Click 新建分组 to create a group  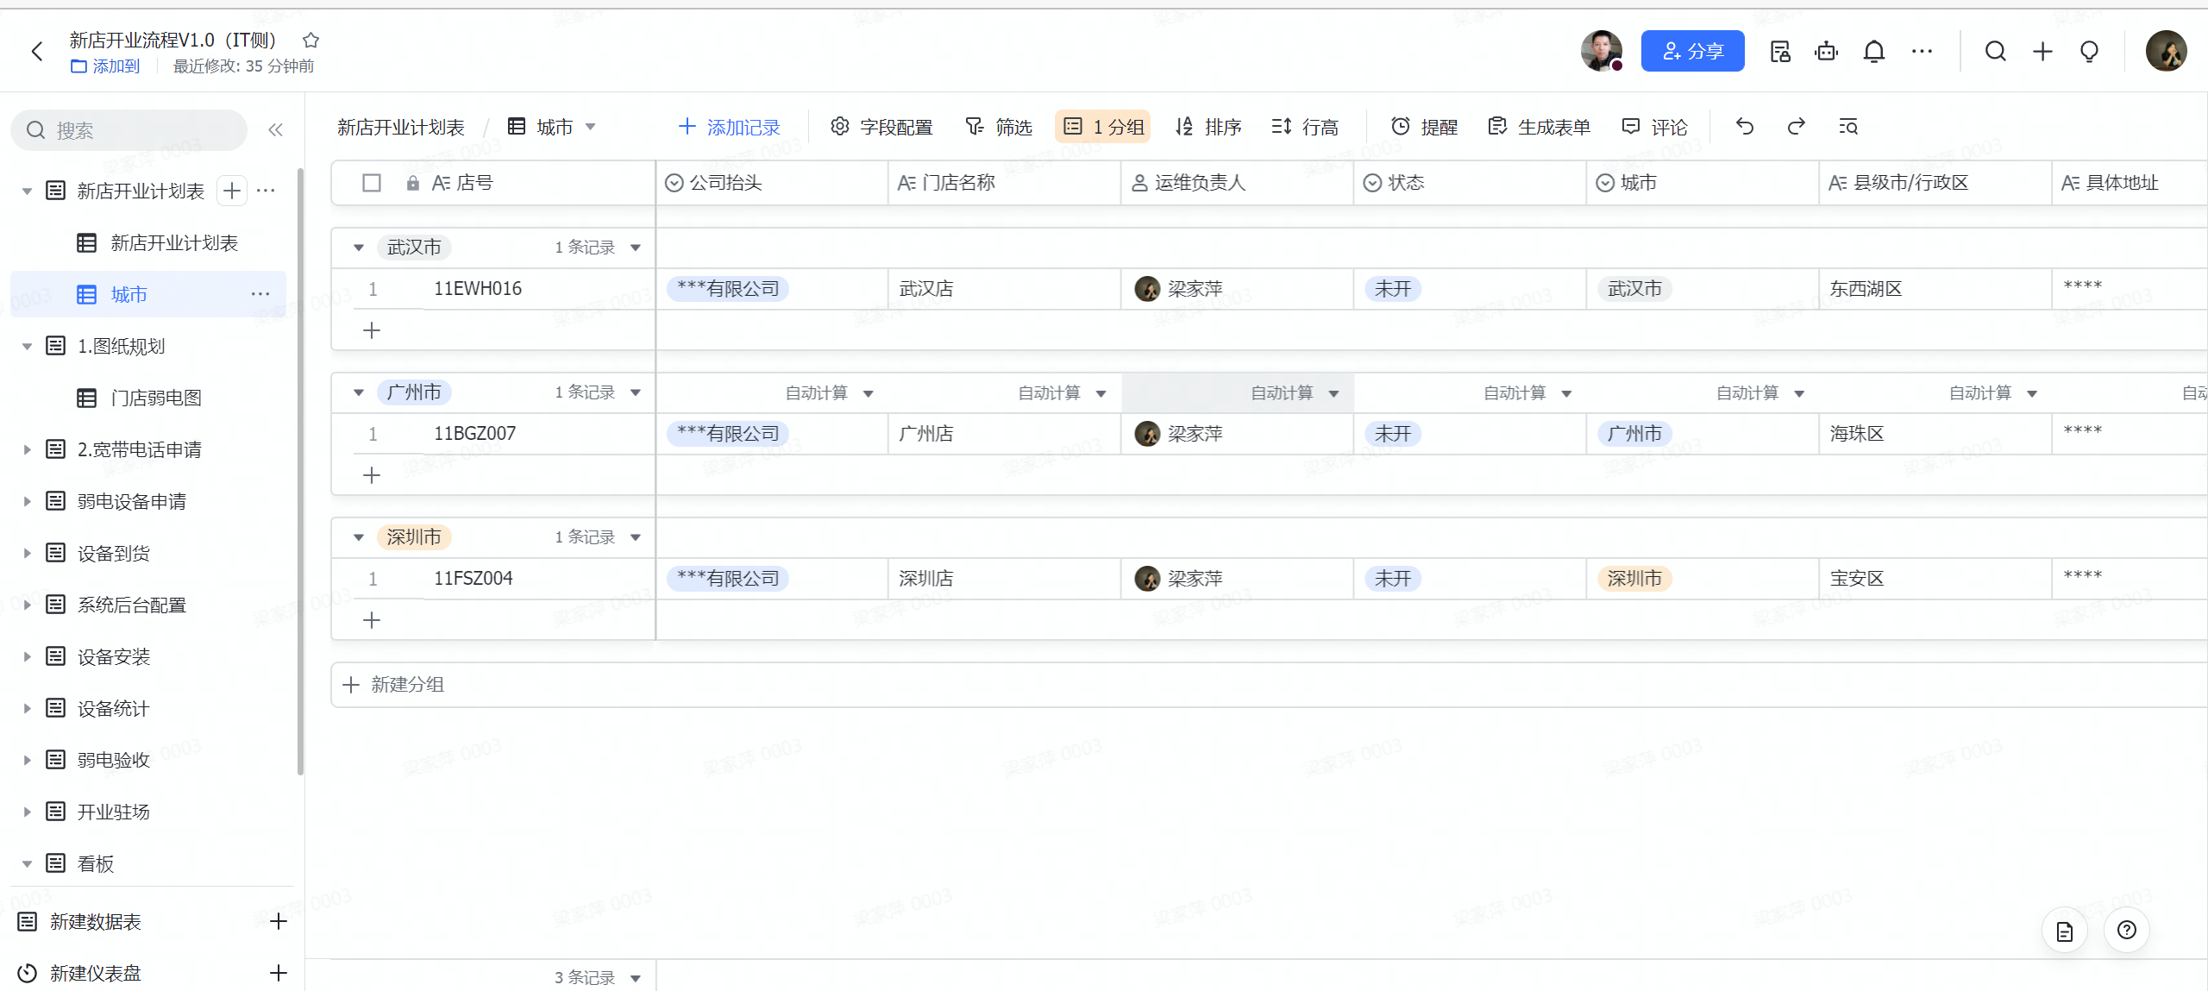pyautogui.click(x=393, y=685)
